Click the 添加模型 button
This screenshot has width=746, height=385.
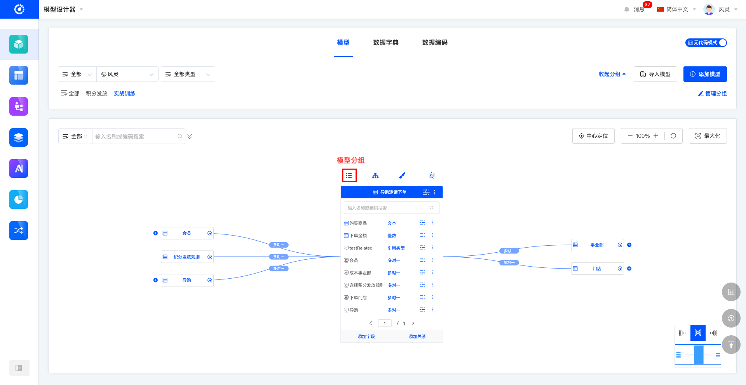[705, 74]
